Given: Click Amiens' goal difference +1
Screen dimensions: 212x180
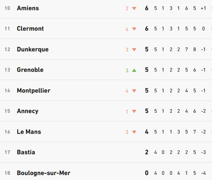Looking at the screenshot, I should (203, 8).
